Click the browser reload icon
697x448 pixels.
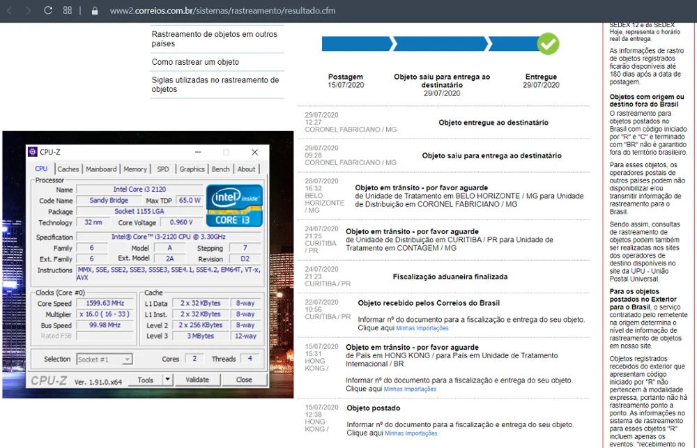48,10
